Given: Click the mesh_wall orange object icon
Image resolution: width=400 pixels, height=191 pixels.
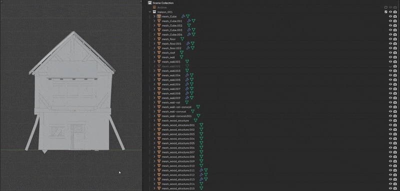Looking at the screenshot, I should 159,57.
